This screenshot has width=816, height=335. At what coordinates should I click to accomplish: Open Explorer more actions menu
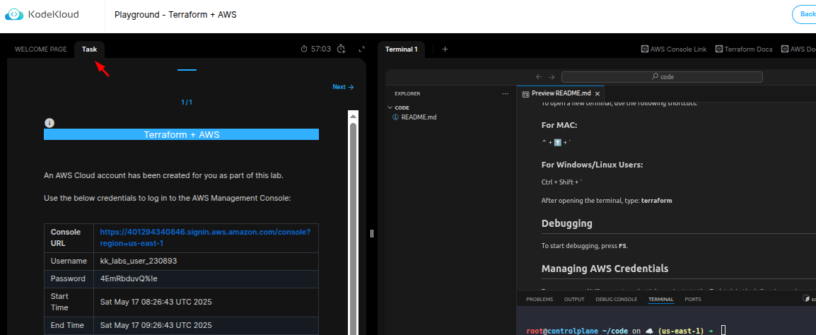505,93
